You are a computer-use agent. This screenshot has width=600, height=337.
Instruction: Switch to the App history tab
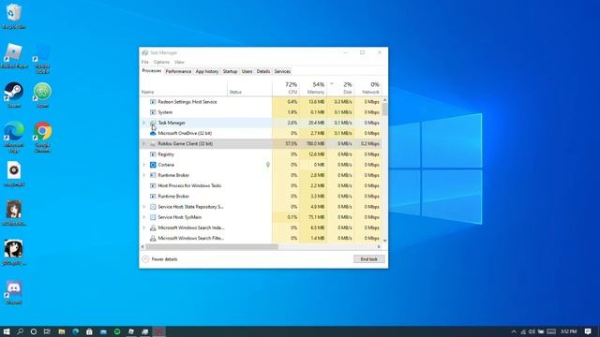point(207,71)
